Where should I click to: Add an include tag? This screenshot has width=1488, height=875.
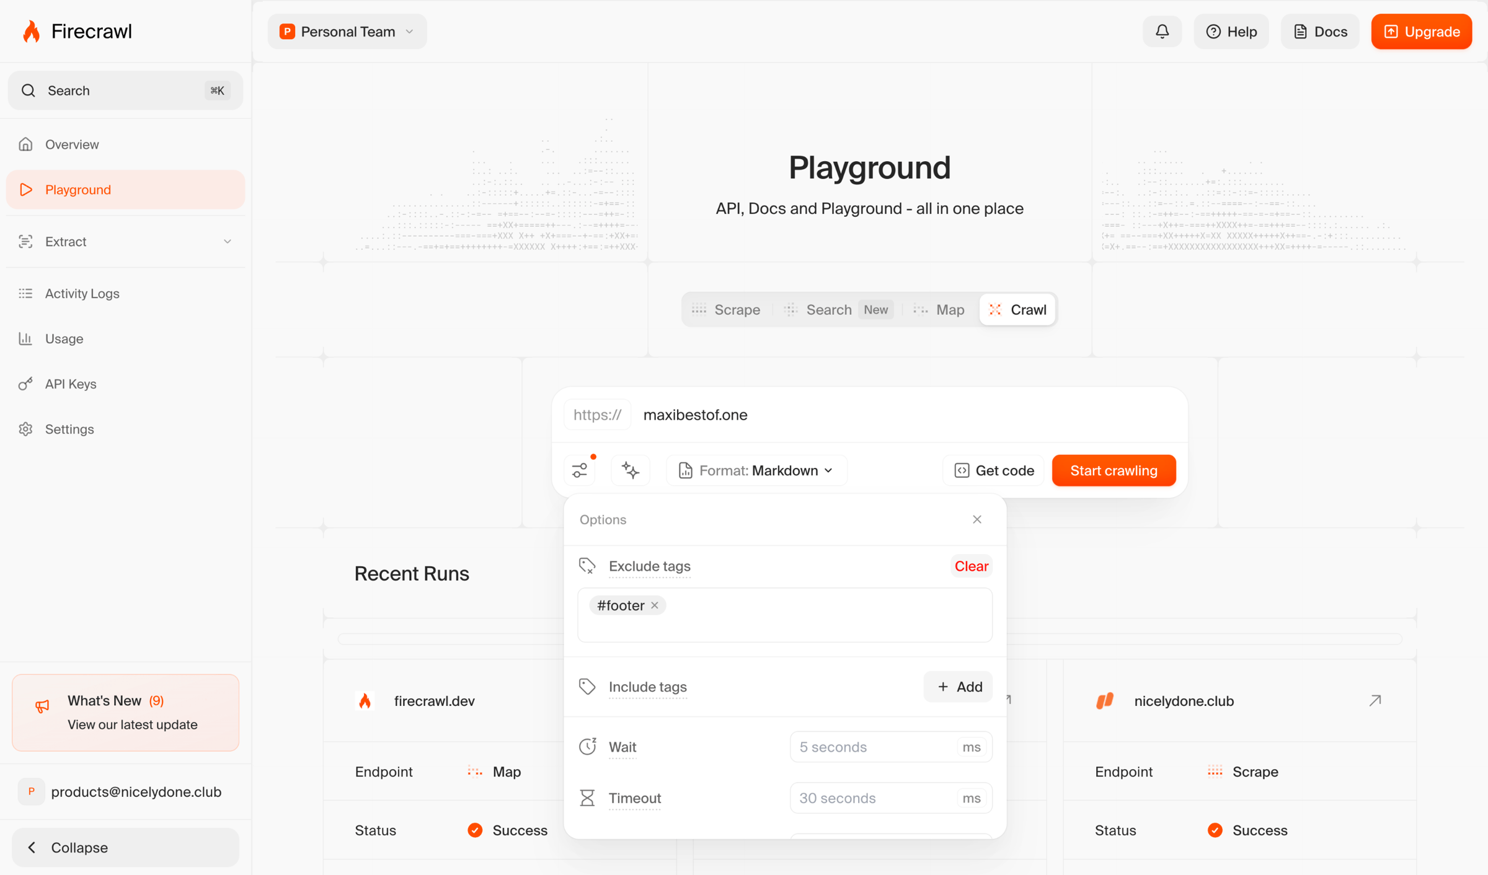point(959,687)
